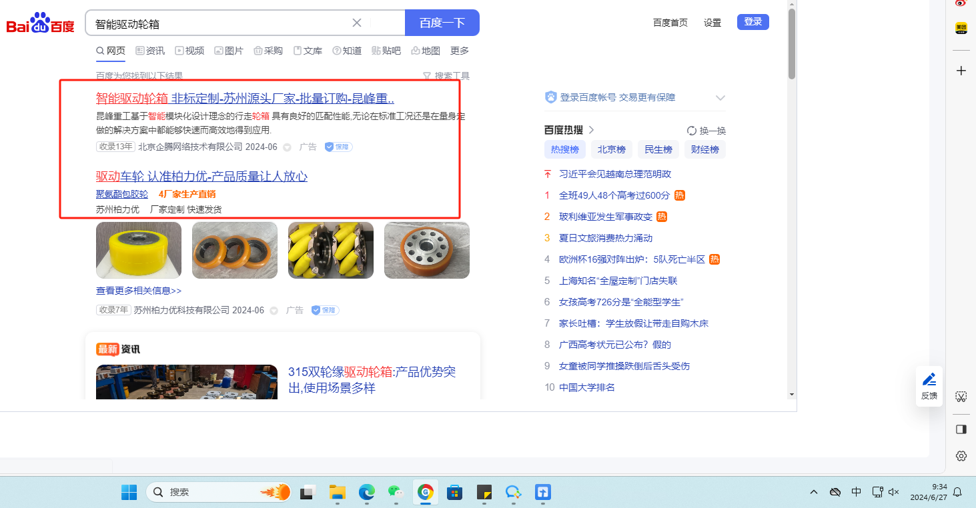
Task: Open File Explorer from the taskbar
Action: tap(338, 493)
